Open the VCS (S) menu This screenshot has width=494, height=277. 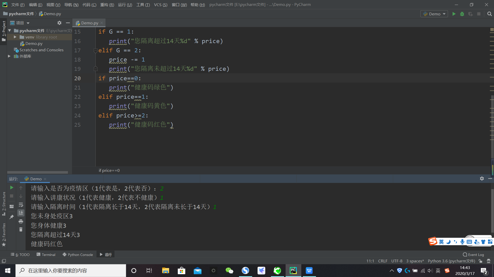pyautogui.click(x=161, y=5)
